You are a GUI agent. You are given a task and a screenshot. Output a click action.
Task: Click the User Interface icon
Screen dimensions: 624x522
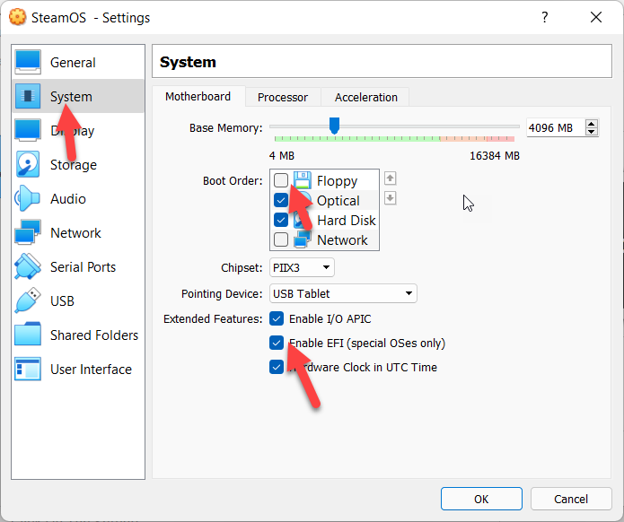point(28,370)
